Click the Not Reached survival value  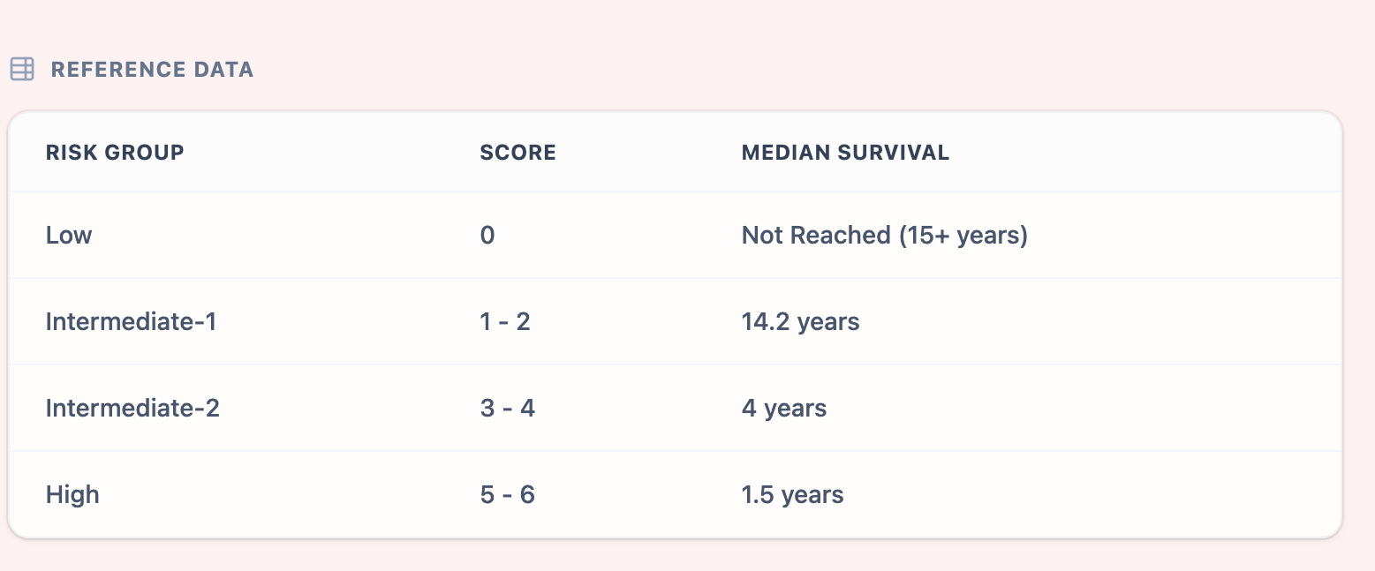[815, 236]
